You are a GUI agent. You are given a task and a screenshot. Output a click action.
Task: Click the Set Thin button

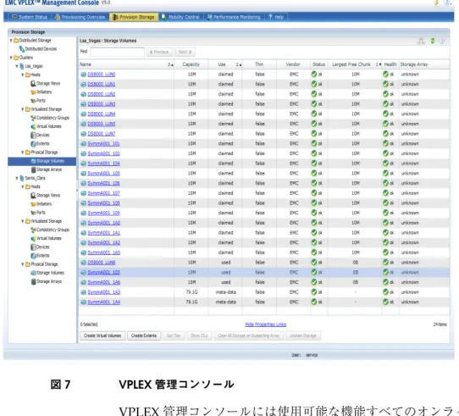point(174,336)
